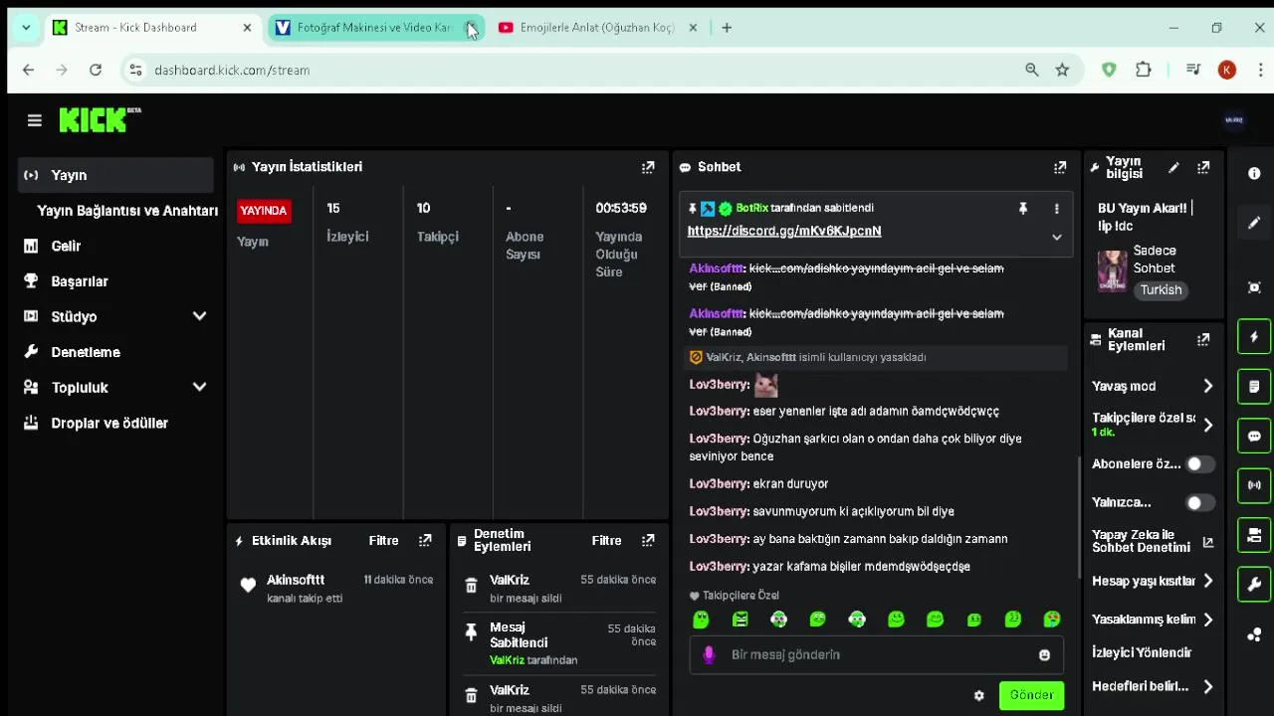The image size is (1274, 716).
Task: Pop out the Yayın bilgisi panel
Action: [x=1203, y=168]
